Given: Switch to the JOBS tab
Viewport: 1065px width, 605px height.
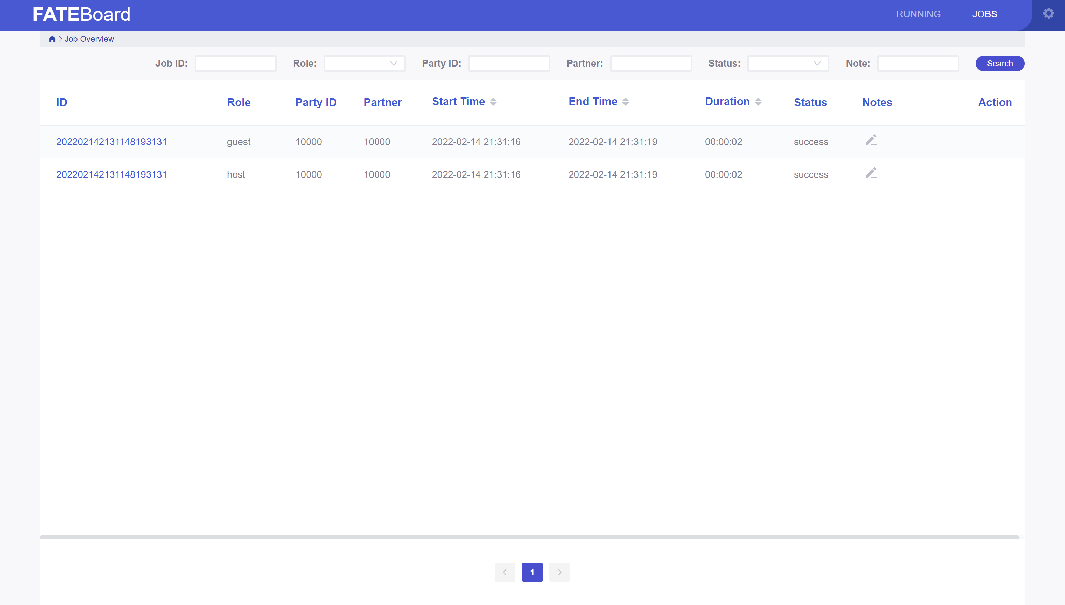Looking at the screenshot, I should 984,14.
